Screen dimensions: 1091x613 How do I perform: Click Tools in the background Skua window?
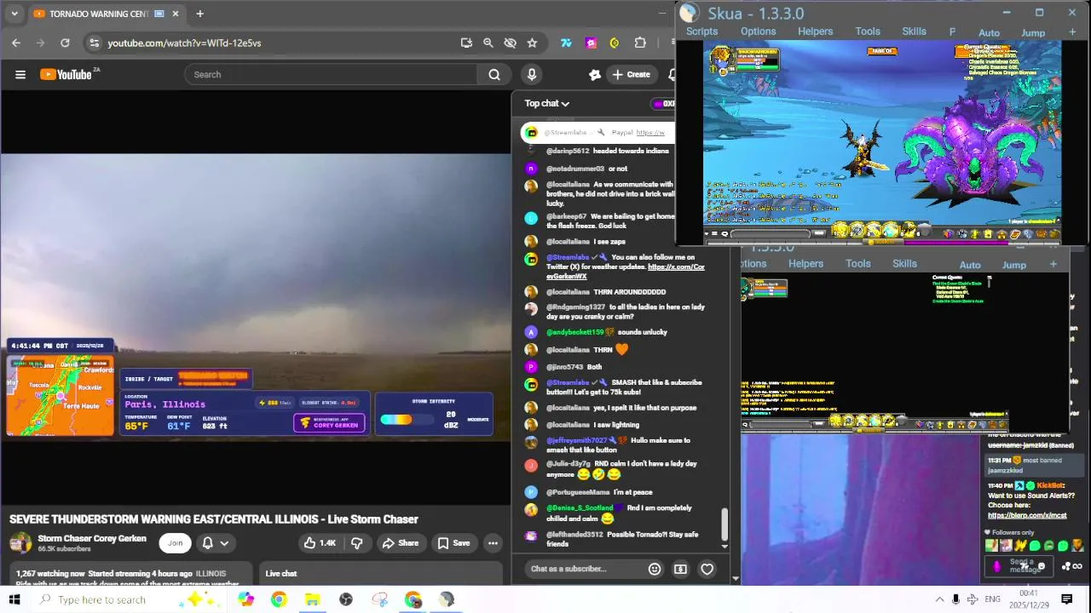857,264
